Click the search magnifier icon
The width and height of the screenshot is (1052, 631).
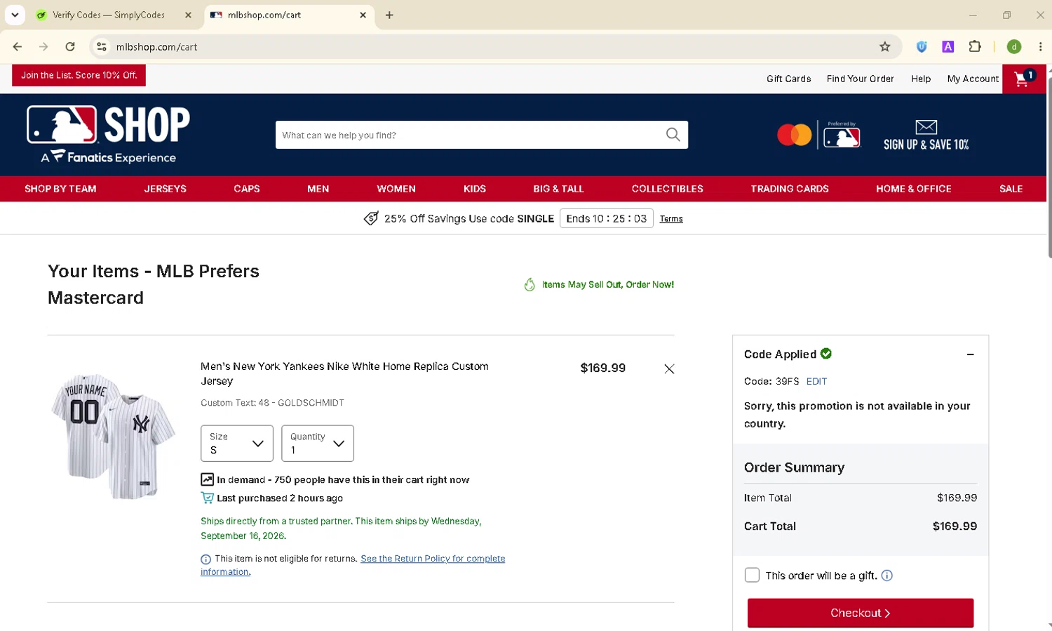coord(673,135)
